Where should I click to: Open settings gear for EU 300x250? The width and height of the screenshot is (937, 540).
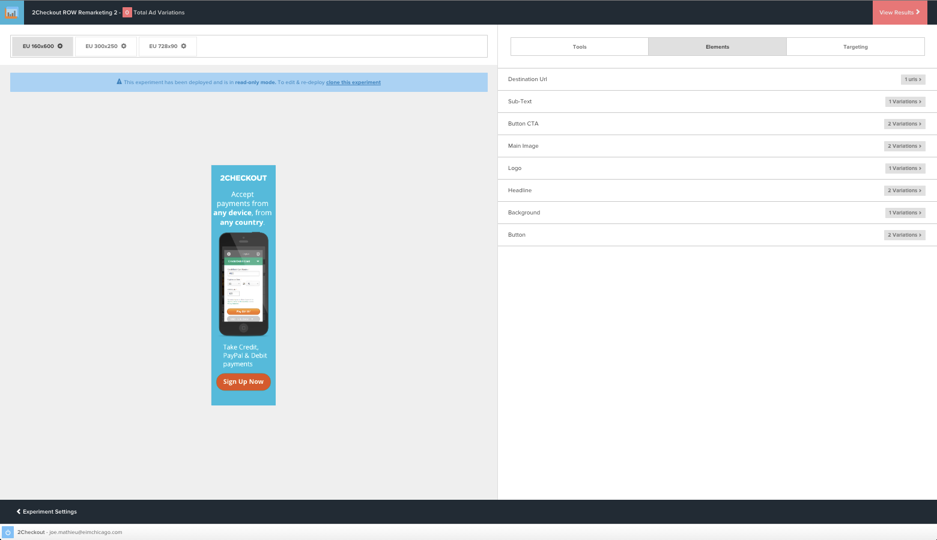(x=124, y=46)
